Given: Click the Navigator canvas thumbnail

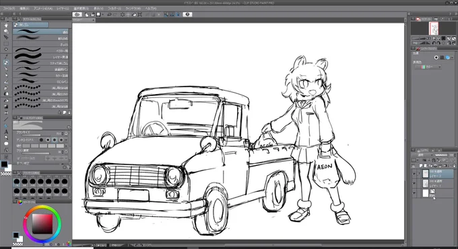Looking at the screenshot, I should (434, 28).
